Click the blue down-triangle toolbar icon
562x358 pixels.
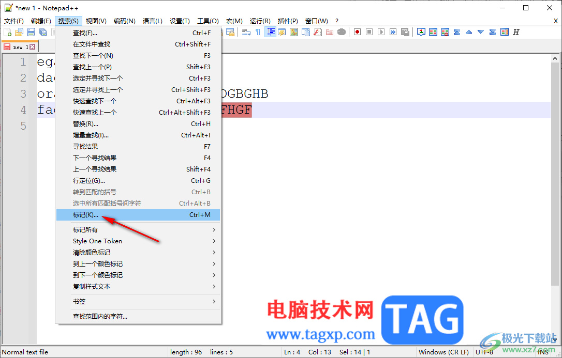click(481, 32)
